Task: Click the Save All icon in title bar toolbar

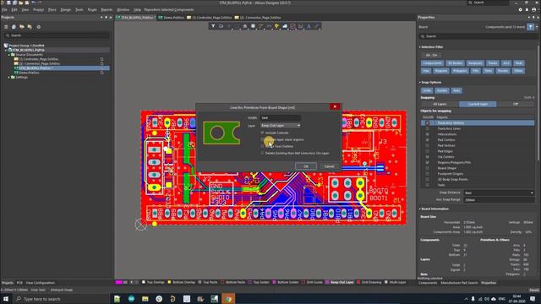Action: (15, 3)
